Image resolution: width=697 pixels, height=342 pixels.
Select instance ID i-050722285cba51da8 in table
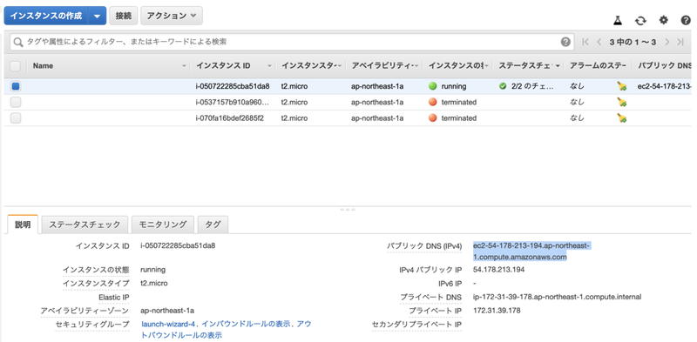(x=233, y=86)
